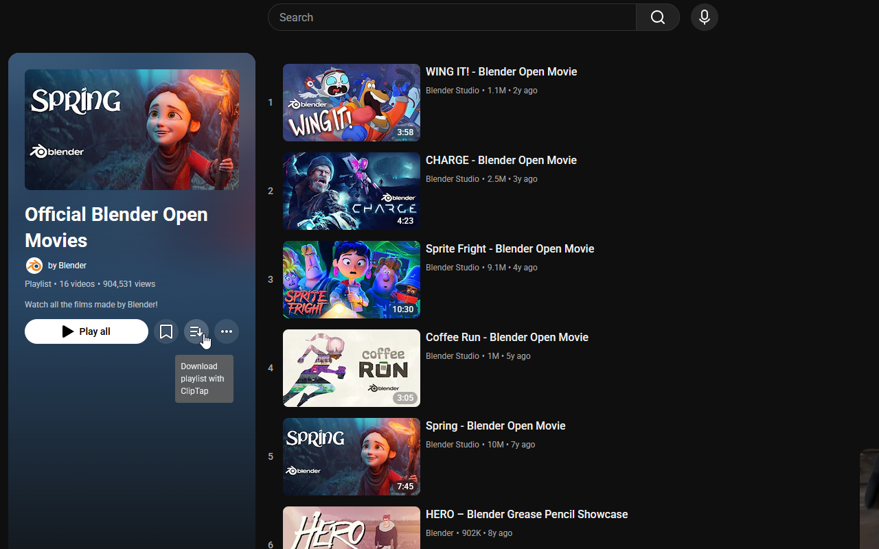The height and width of the screenshot is (549, 879).
Task: Click the '9.1M • 4y ago' stats for Sprite Fright
Action: point(512,268)
